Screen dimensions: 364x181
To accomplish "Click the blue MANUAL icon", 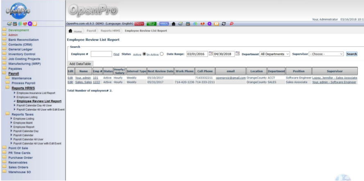I will point(164,24).
